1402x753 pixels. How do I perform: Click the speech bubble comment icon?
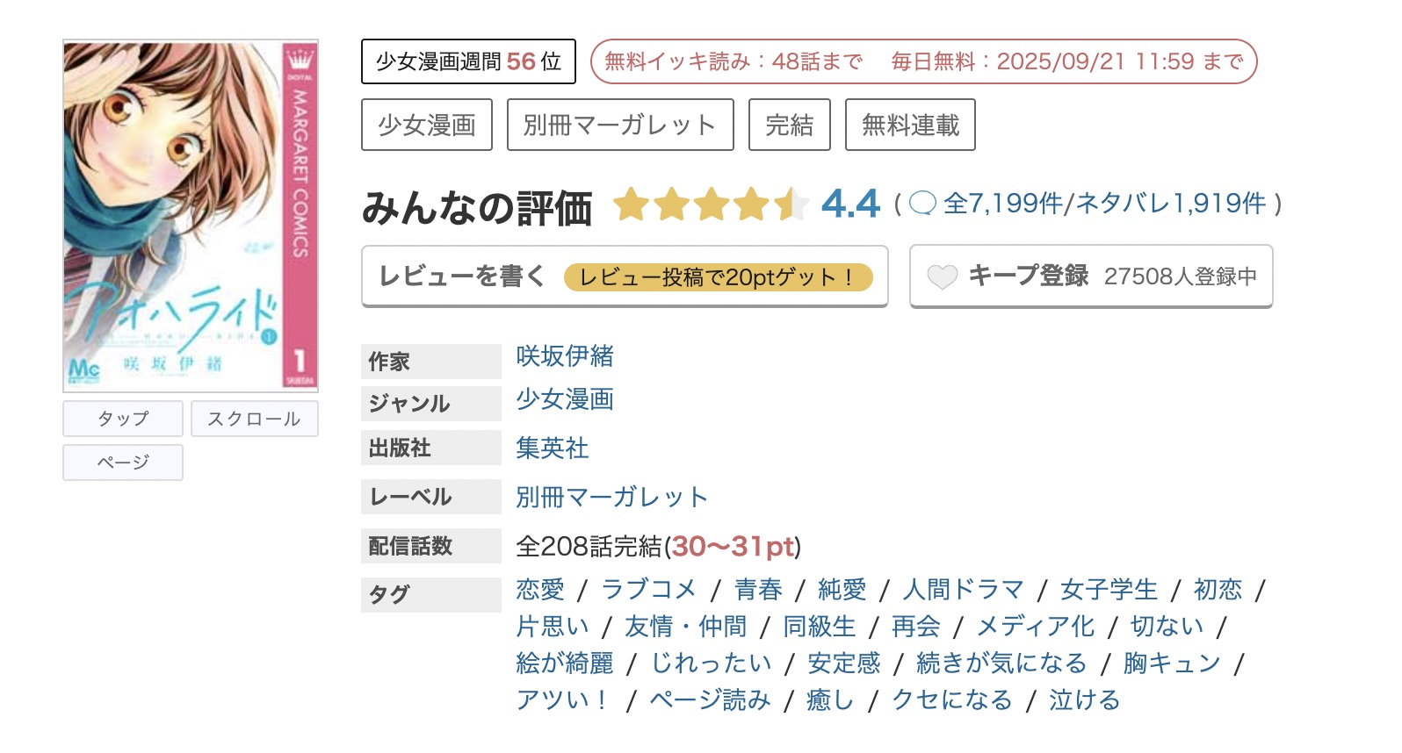(921, 203)
